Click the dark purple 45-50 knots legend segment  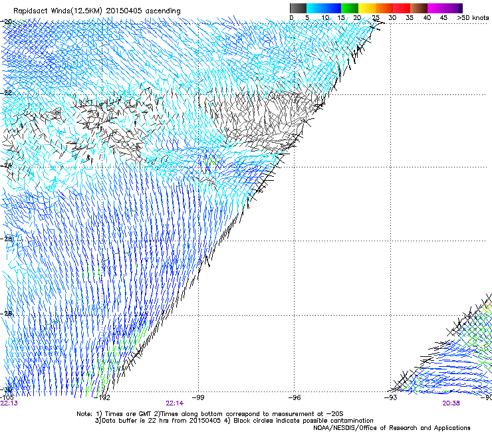coord(454,8)
